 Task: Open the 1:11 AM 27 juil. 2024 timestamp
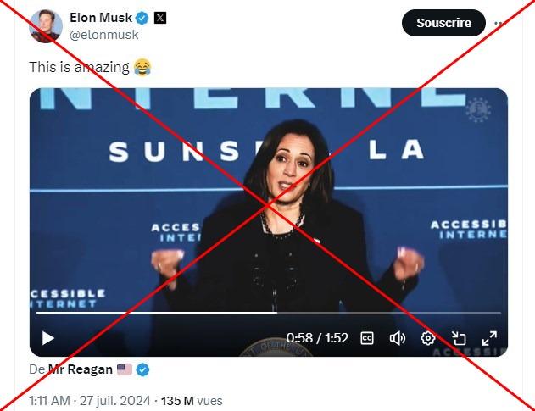click(x=90, y=401)
